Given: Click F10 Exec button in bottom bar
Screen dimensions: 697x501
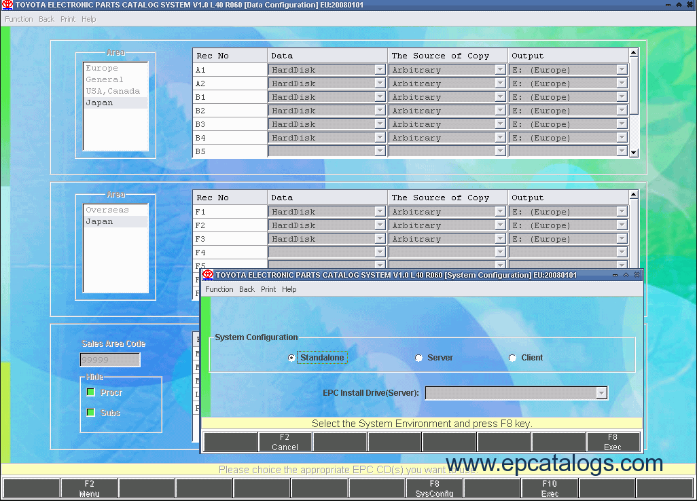Looking at the screenshot, I should click(x=550, y=489).
